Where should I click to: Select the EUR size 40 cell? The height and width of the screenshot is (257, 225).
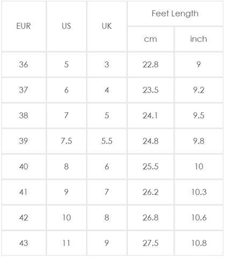click(x=24, y=167)
